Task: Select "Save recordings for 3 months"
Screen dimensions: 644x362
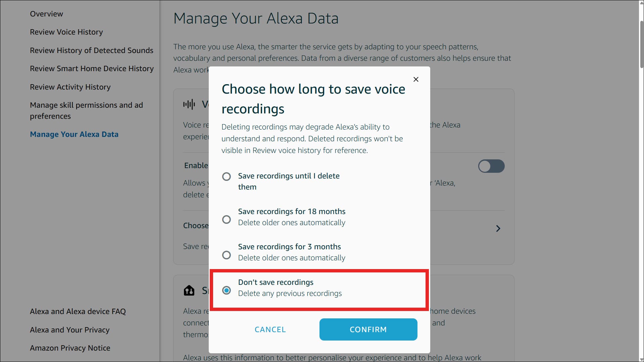Action: (x=227, y=255)
